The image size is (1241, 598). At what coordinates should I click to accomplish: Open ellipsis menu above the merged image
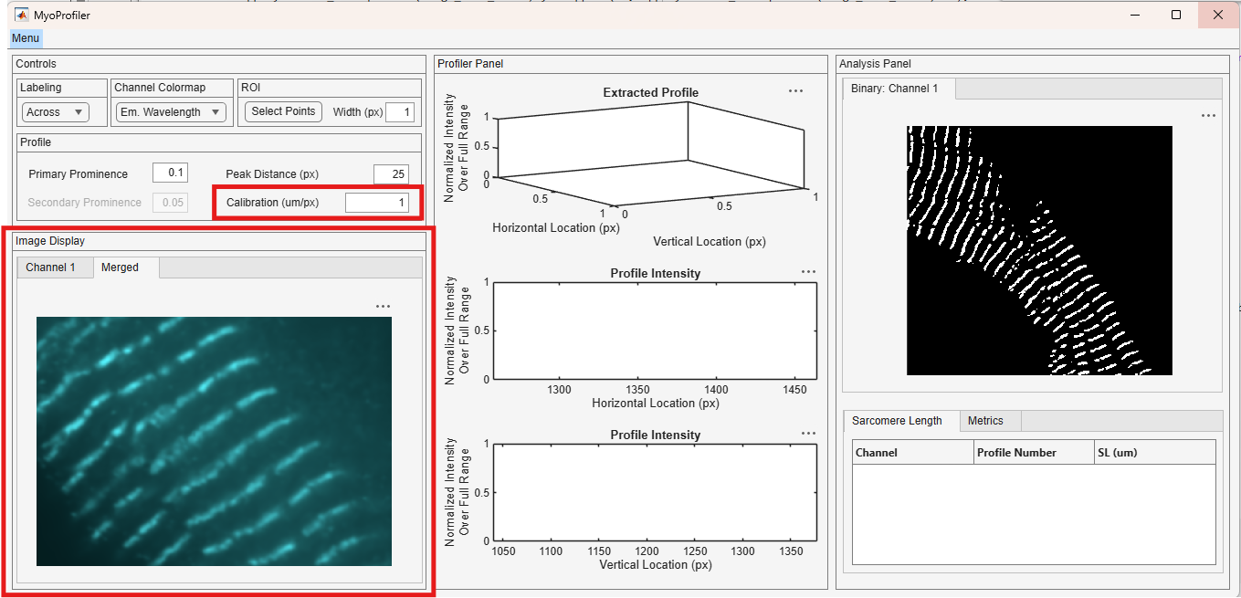coord(383,307)
